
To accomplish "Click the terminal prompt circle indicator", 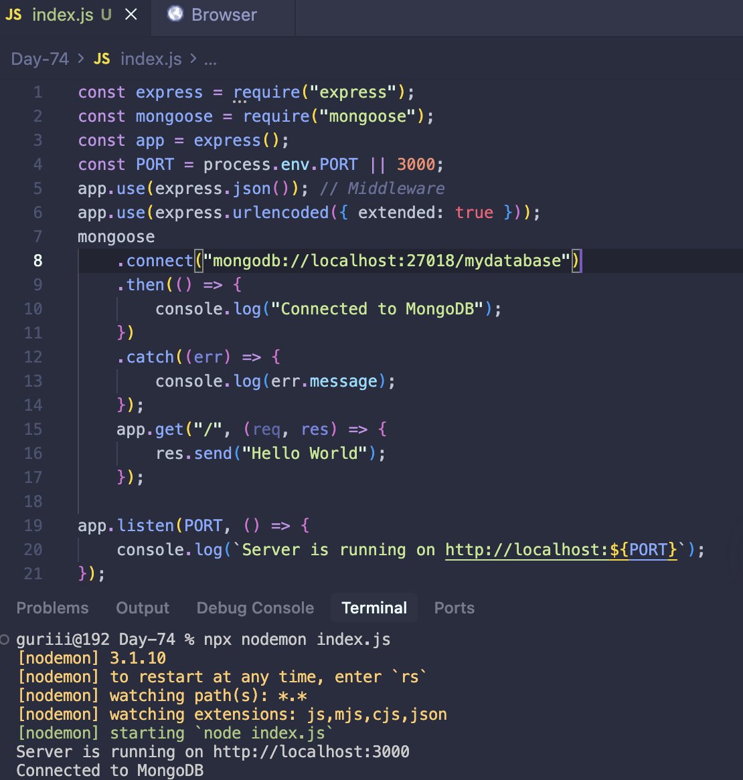I will [5, 640].
